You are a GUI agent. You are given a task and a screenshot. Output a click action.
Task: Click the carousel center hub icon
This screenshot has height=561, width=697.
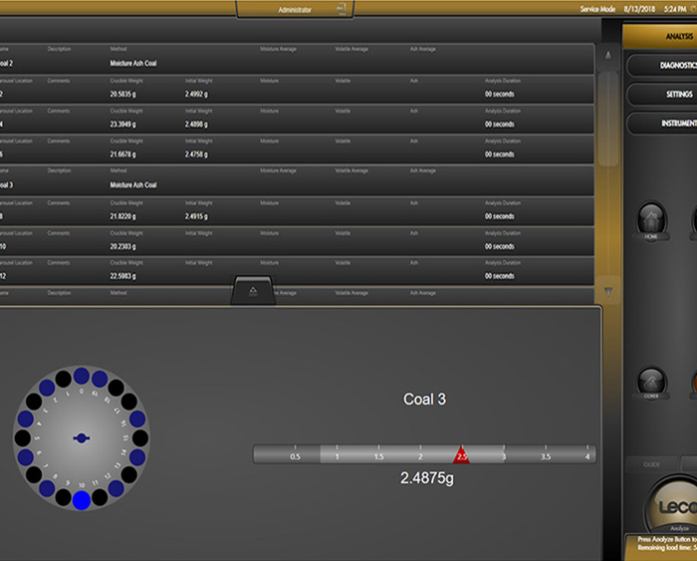click(x=81, y=438)
